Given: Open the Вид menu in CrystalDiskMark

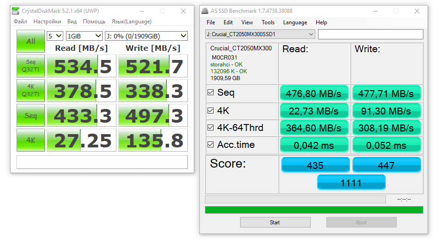Looking at the screenshot, I should point(72,22).
